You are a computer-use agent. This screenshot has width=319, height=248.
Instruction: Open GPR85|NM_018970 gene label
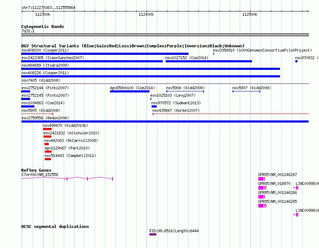click(274, 183)
